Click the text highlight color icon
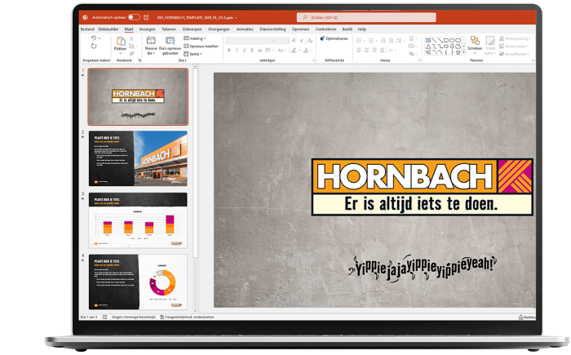The image size is (571, 355). (x=295, y=51)
